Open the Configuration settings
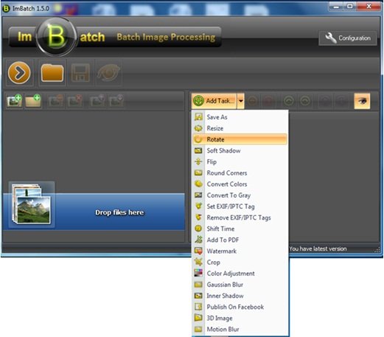 point(348,38)
